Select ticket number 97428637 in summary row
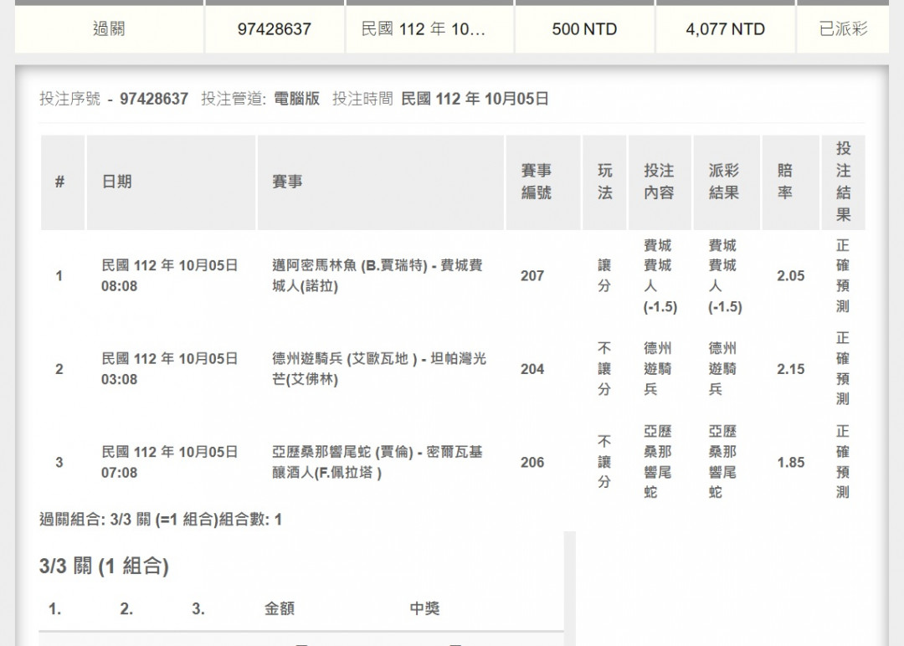The image size is (904, 646). click(275, 28)
